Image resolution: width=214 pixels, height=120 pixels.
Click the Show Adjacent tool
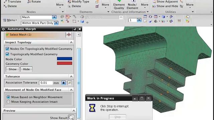tap(165, 2)
